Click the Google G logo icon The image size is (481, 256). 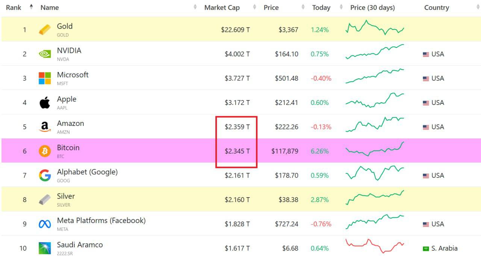click(45, 175)
